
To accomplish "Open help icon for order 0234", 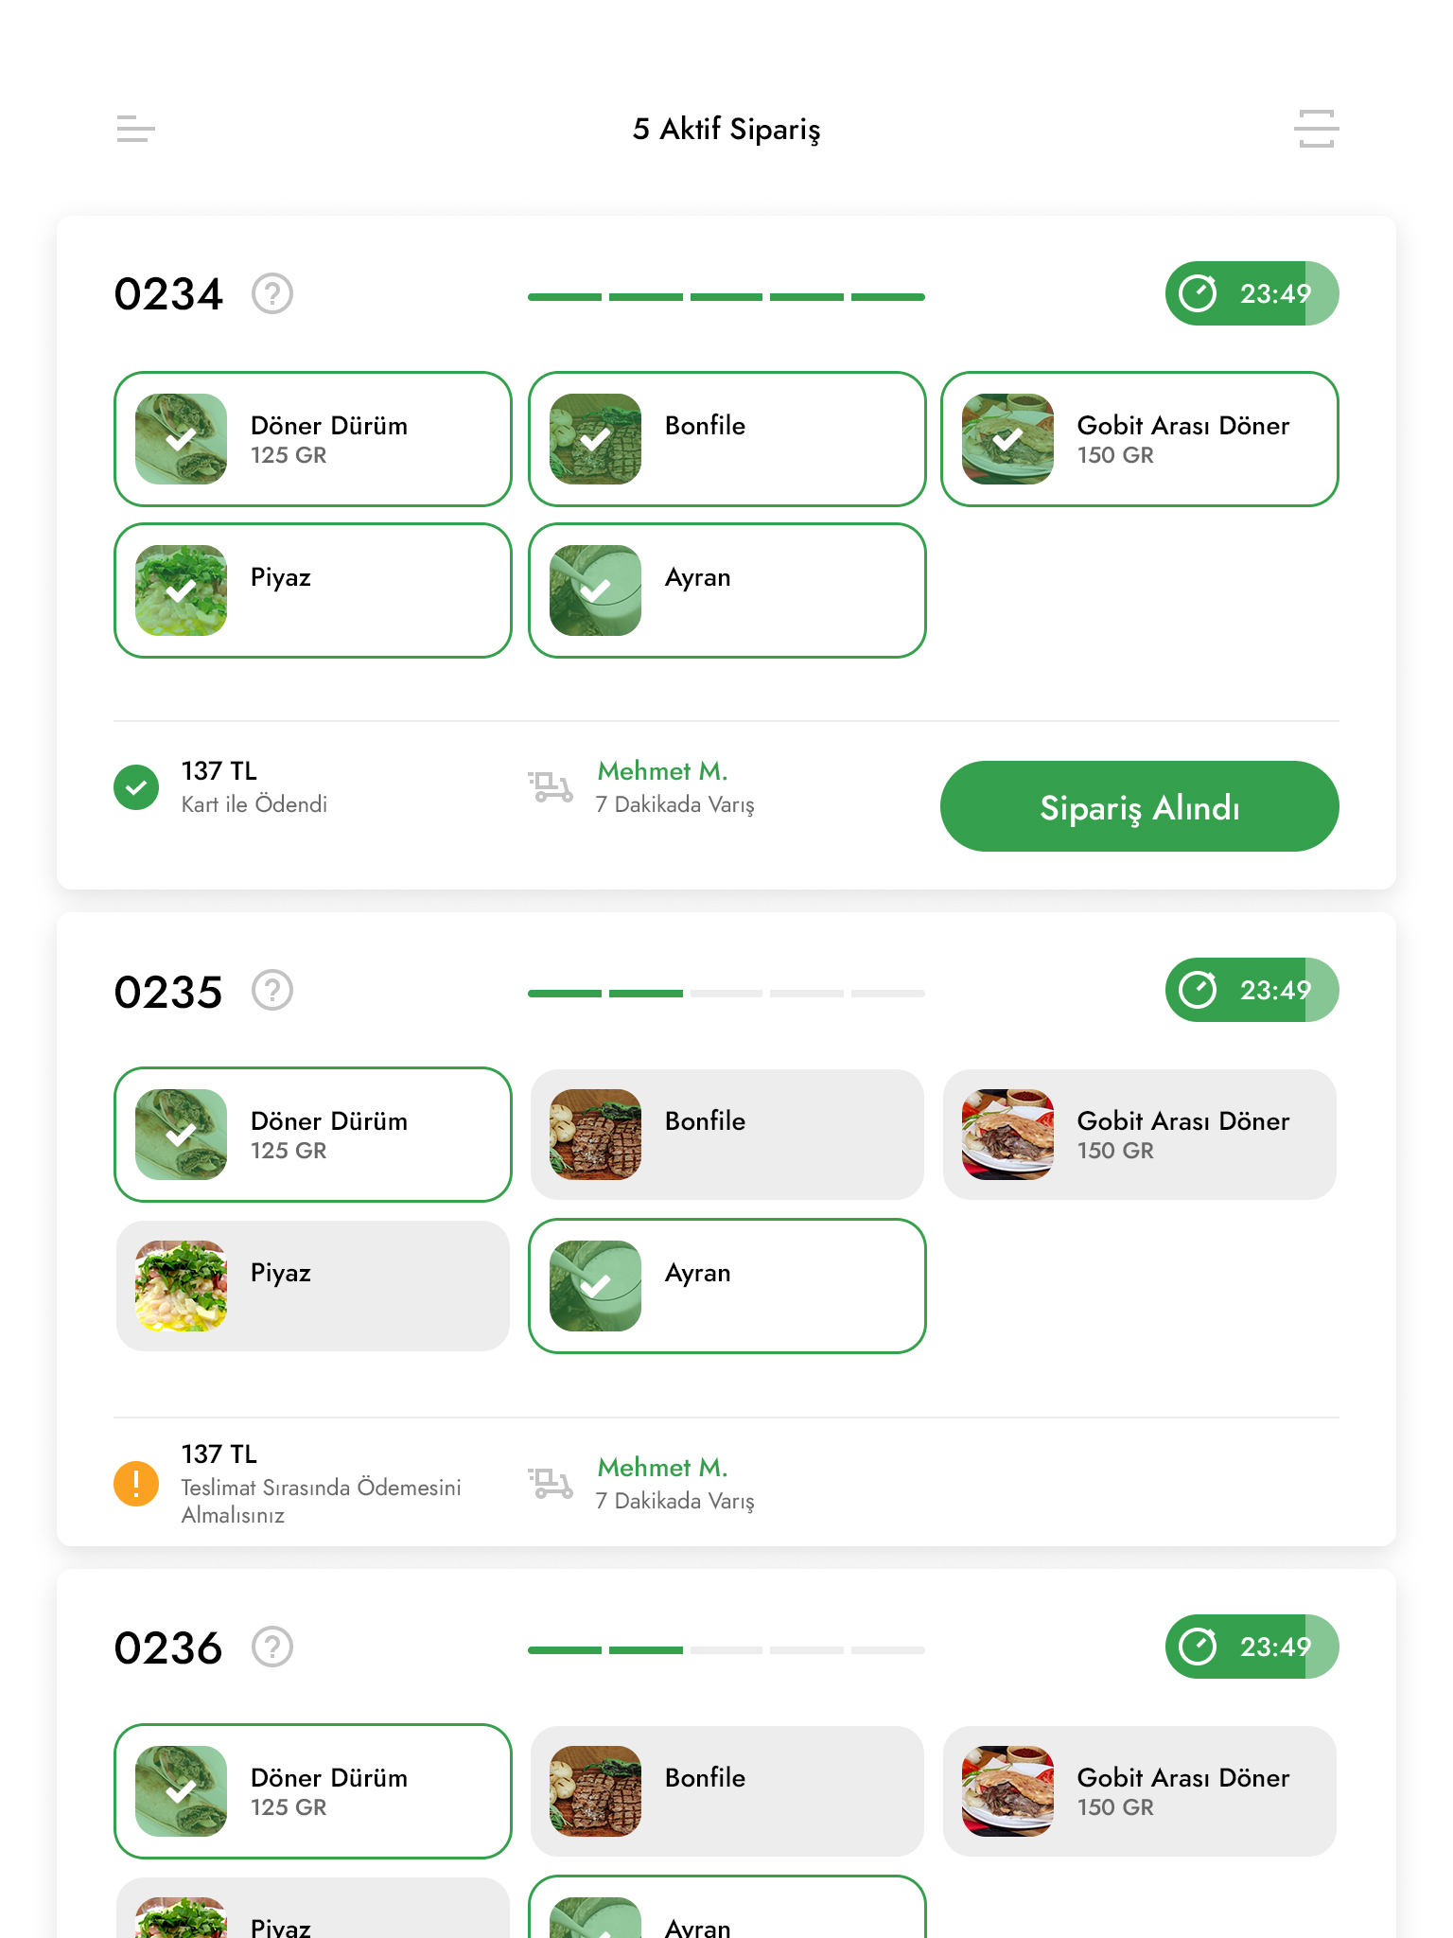I will [x=272, y=293].
